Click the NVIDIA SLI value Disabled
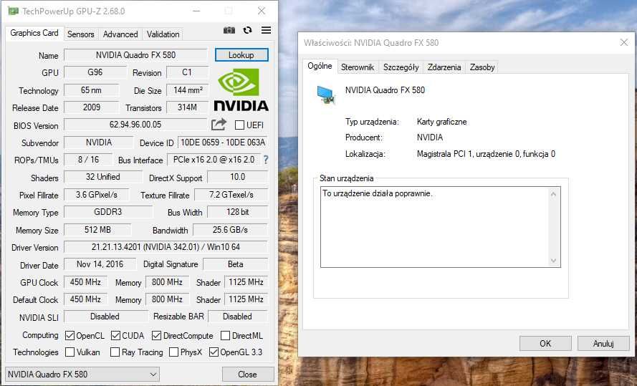The height and width of the screenshot is (386, 637). pos(105,317)
